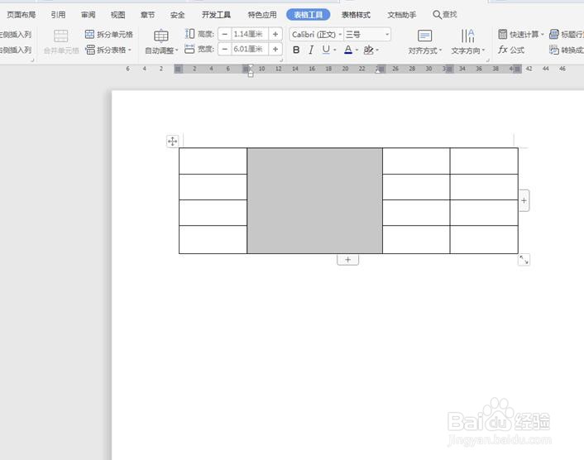Open the underline style dropdown arrow
Image resolution: width=584 pixels, height=460 pixels.
[x=335, y=50]
